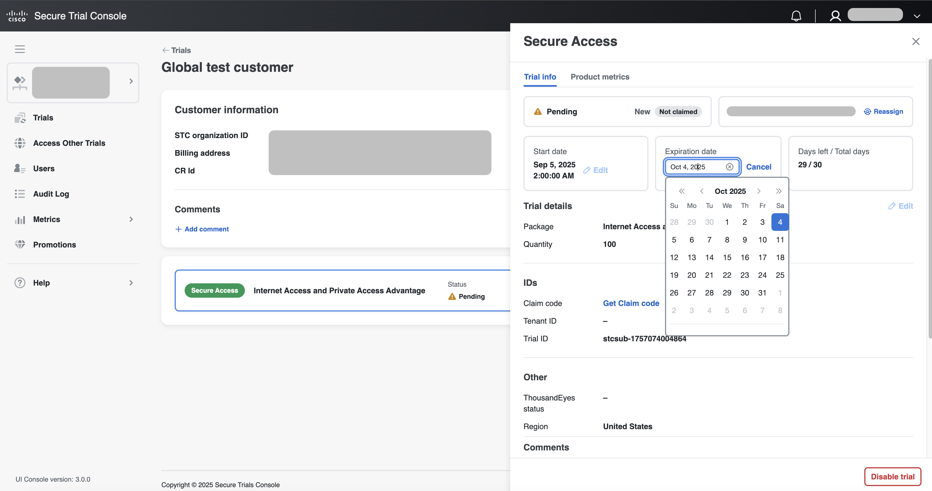Choose November 8 in calendar
Image resolution: width=932 pixels, height=491 pixels.
(780, 311)
